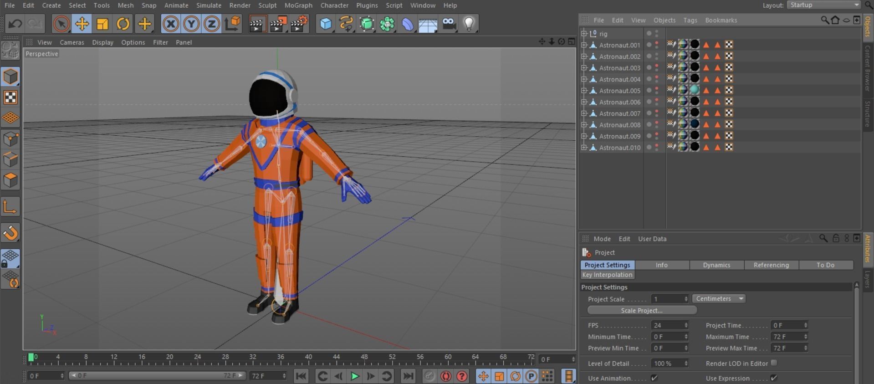This screenshot has height=384, width=874.
Task: Render the current view with clapperboard icon
Action: point(257,24)
